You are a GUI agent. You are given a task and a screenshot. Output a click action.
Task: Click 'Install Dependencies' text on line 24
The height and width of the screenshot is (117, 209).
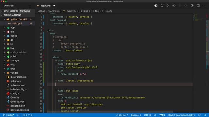pos(80,81)
